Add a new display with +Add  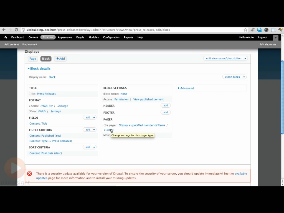(60, 59)
